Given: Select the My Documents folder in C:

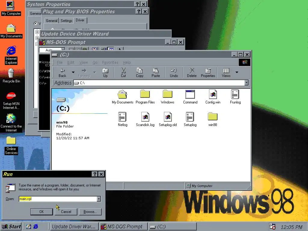Looking at the screenshot, I should [123, 97].
